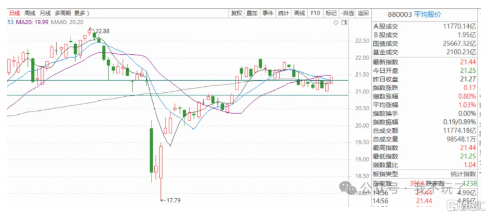Click the 统计 statistics button

[x=284, y=13]
